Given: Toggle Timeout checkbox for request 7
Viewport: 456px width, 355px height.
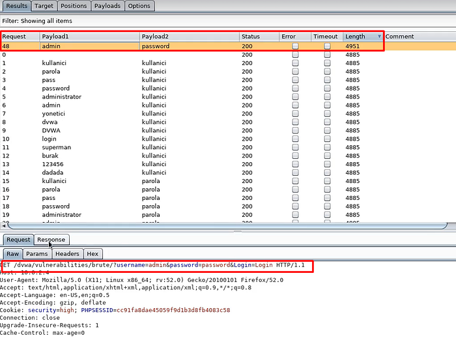Looking at the screenshot, I should [328, 114].
